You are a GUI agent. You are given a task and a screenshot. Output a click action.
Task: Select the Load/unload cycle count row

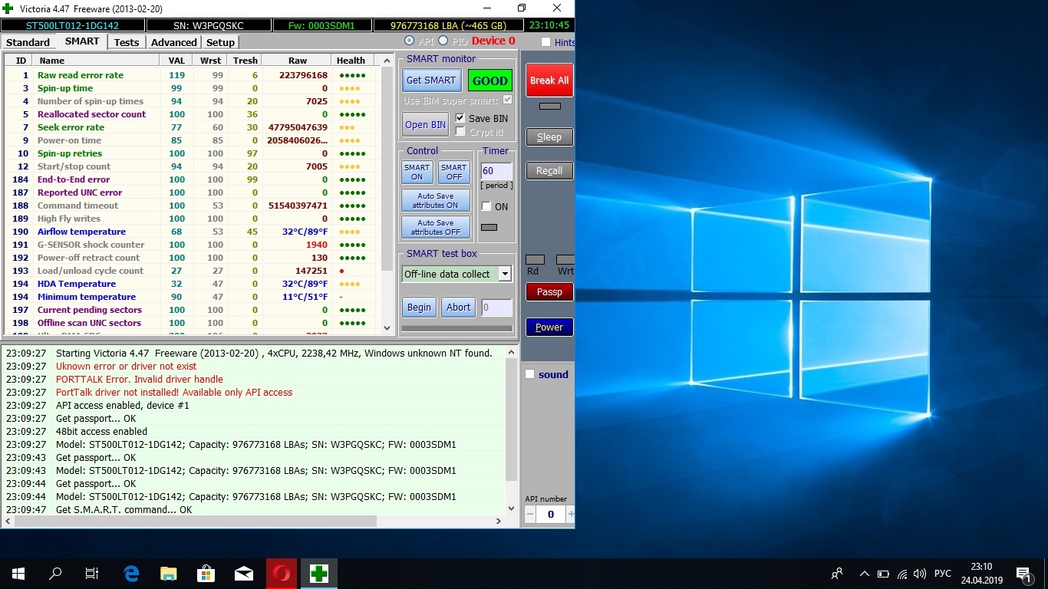[x=192, y=271]
